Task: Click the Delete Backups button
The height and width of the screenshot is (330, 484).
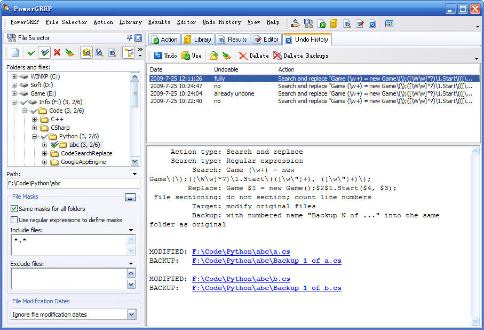Action: click(301, 56)
